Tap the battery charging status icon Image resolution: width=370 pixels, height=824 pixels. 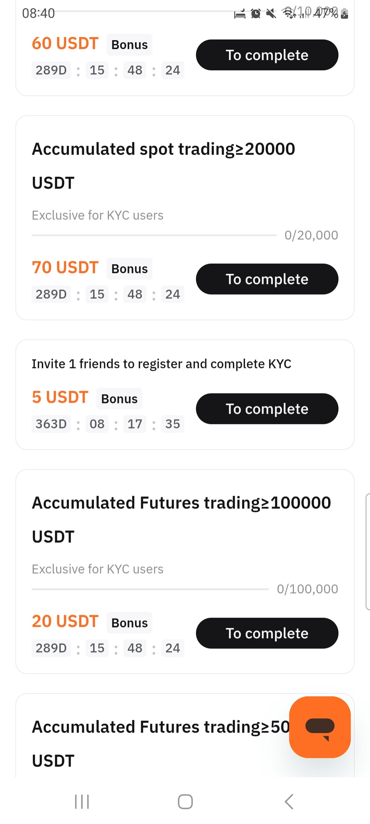point(345,14)
